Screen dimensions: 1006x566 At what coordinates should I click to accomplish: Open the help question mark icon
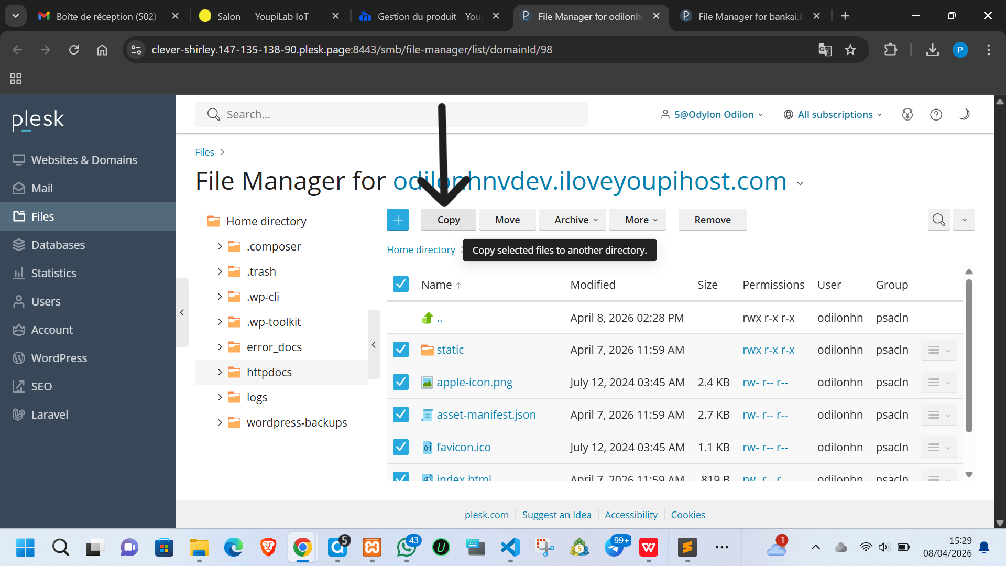click(x=936, y=114)
